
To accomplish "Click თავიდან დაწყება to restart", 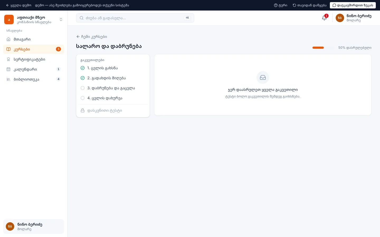I will click(x=310, y=5).
